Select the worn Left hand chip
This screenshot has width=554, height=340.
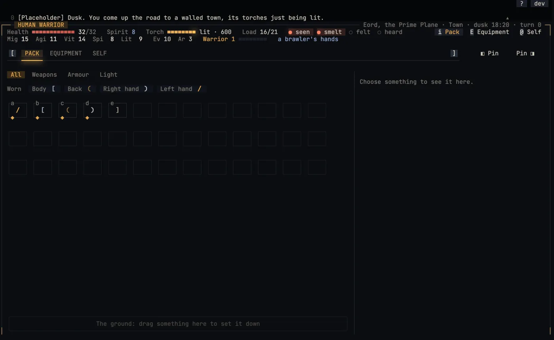[181, 89]
